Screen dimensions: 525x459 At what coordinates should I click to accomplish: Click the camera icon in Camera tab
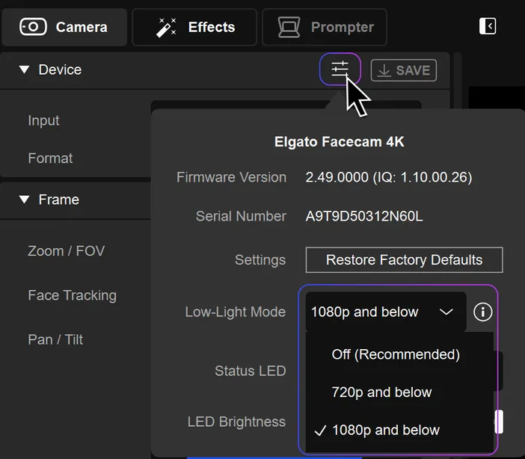click(x=33, y=27)
